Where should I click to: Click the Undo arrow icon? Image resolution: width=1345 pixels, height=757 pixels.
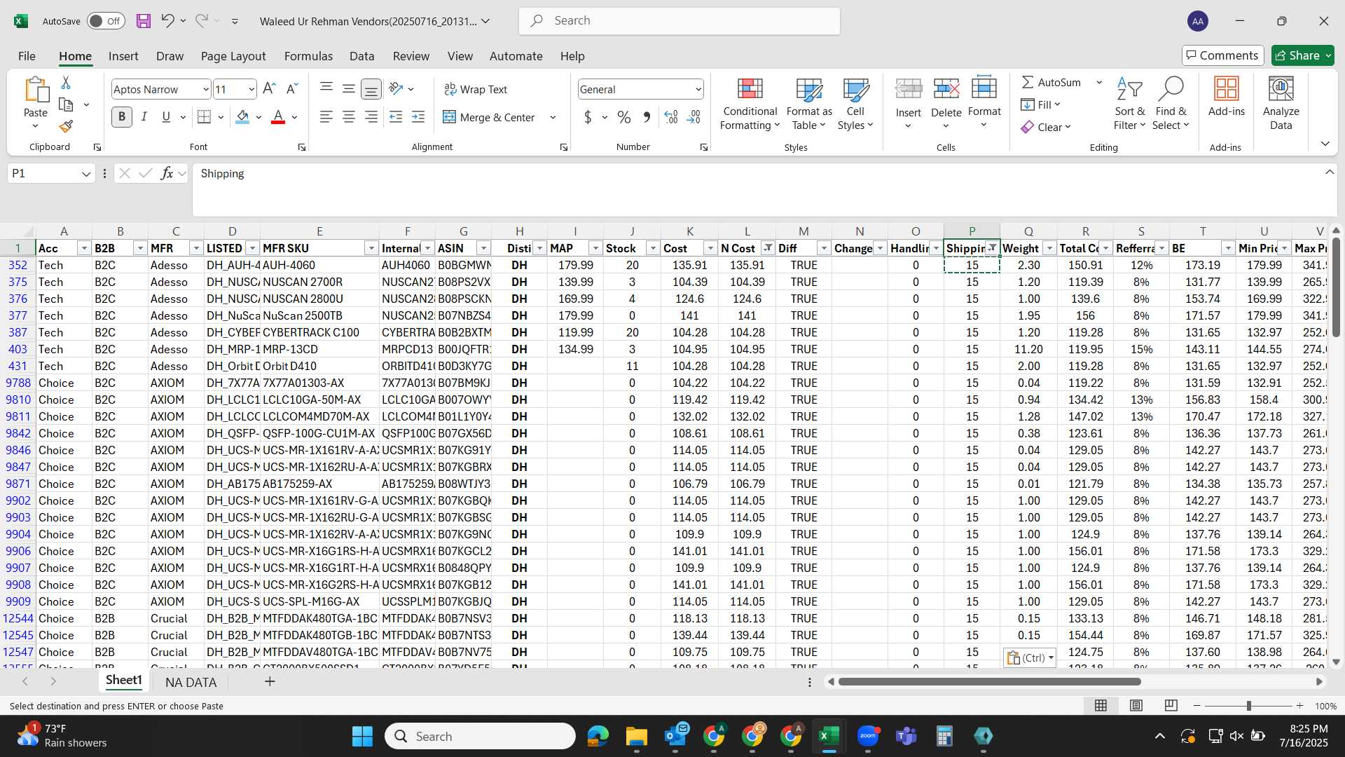[167, 20]
